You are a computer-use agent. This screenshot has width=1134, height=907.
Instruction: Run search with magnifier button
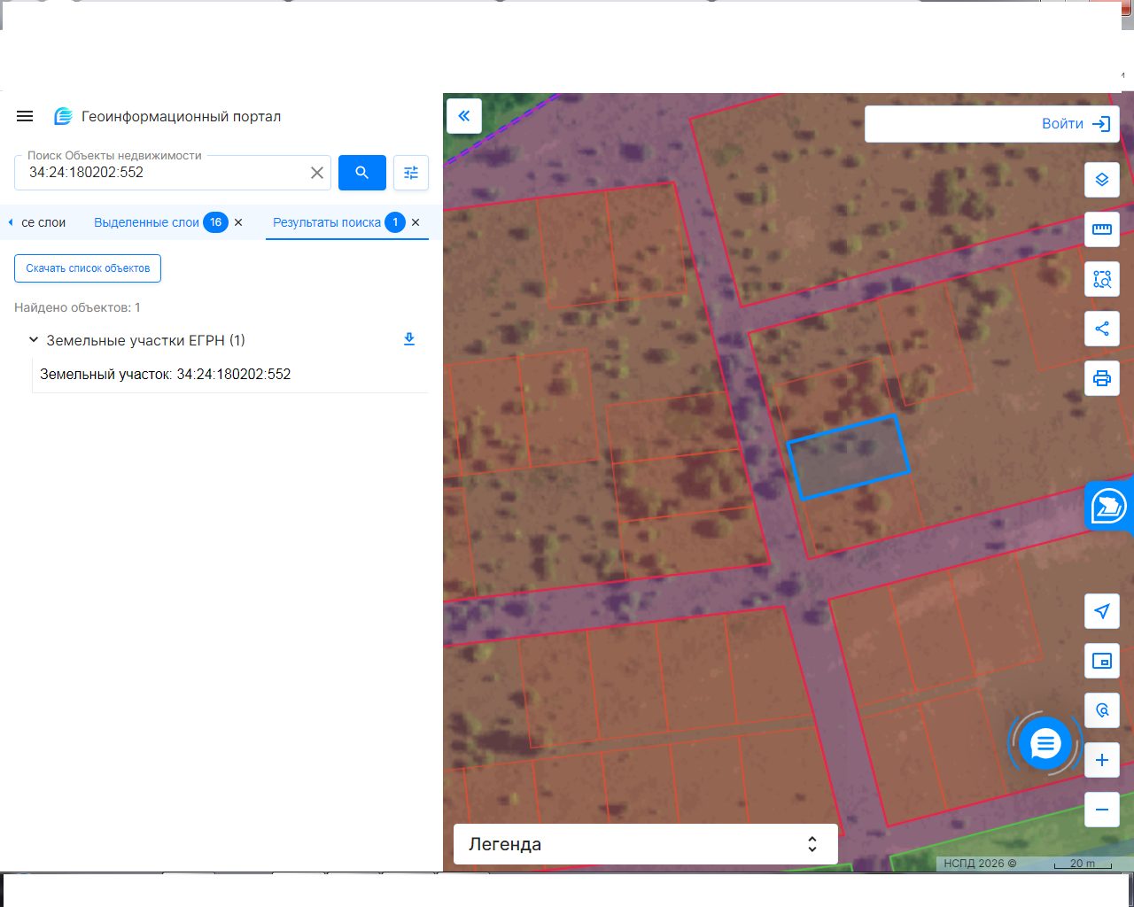362,173
